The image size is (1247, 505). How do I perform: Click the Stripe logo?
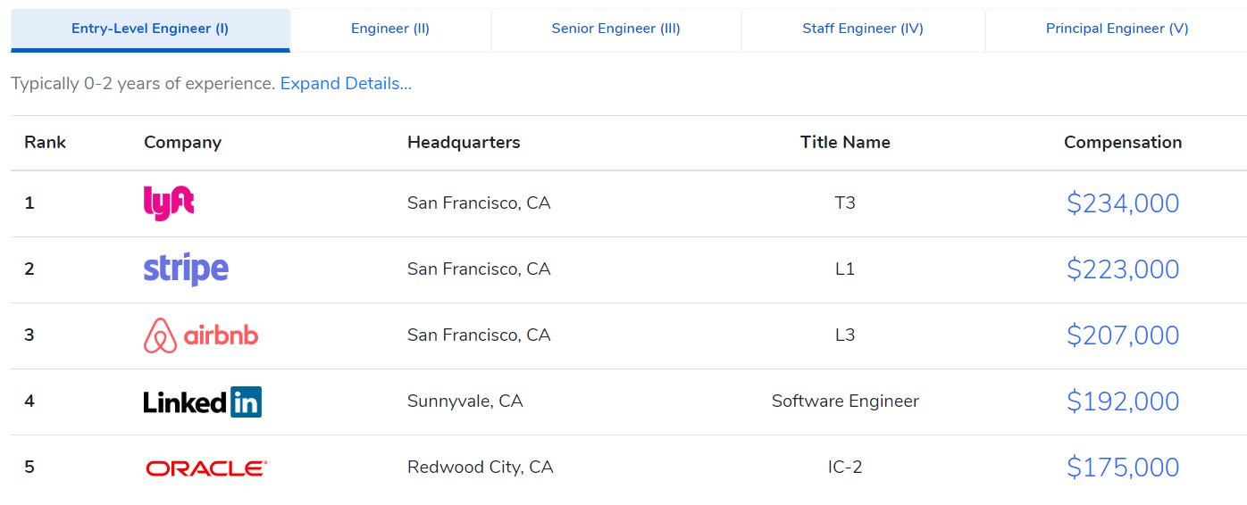click(186, 269)
